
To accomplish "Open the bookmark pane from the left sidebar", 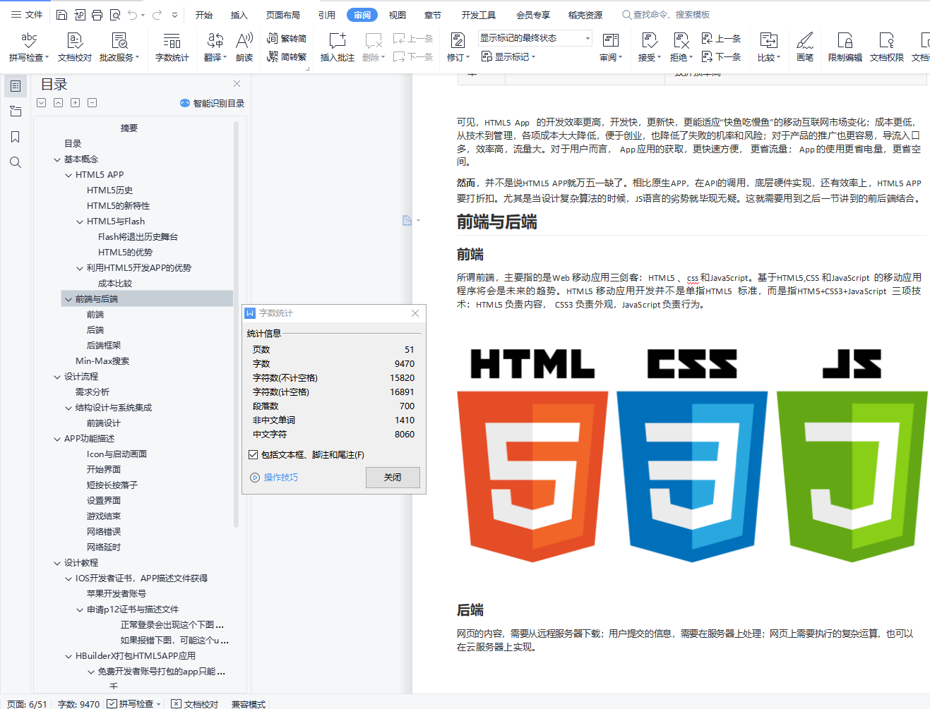I will tap(16, 137).
